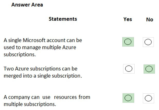
Task: Click the line 'Two Azure subscriptions can be'
Action: coord(41,69)
